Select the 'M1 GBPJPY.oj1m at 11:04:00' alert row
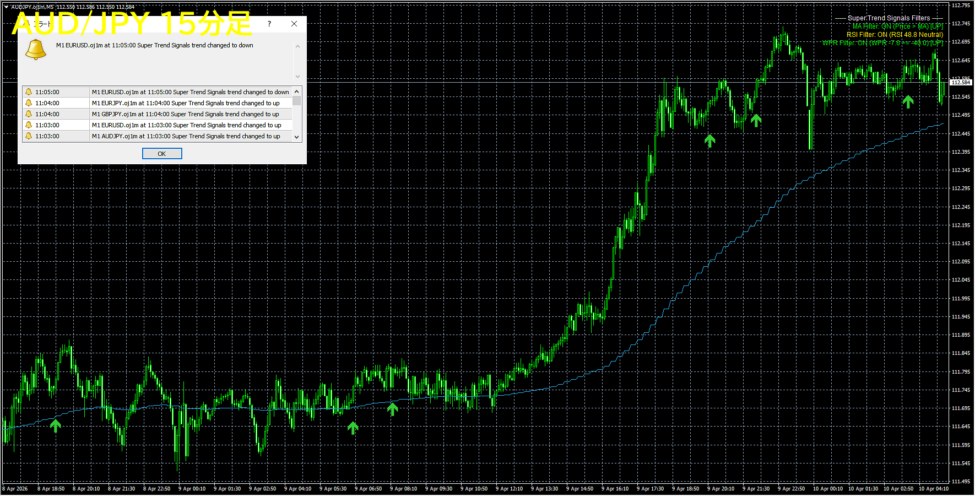The height and width of the screenshot is (496, 975). tap(158, 114)
